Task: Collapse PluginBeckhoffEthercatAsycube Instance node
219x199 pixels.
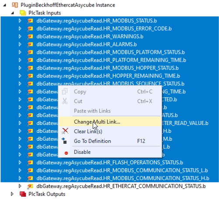Action: (5, 5)
